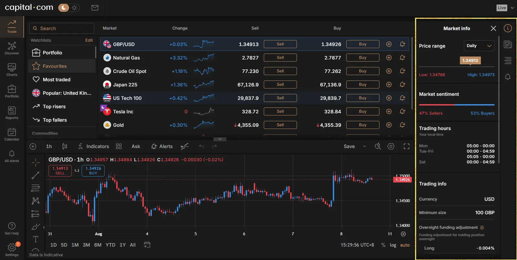The width and height of the screenshot is (517, 260).
Task: Enter fullscreen chart mode
Action: coord(406,146)
